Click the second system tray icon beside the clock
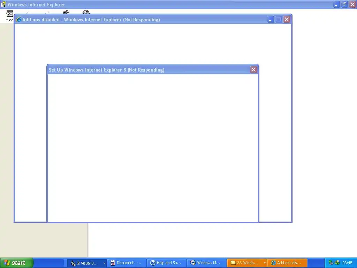Viewport: 357px width, 268px height. point(337,263)
